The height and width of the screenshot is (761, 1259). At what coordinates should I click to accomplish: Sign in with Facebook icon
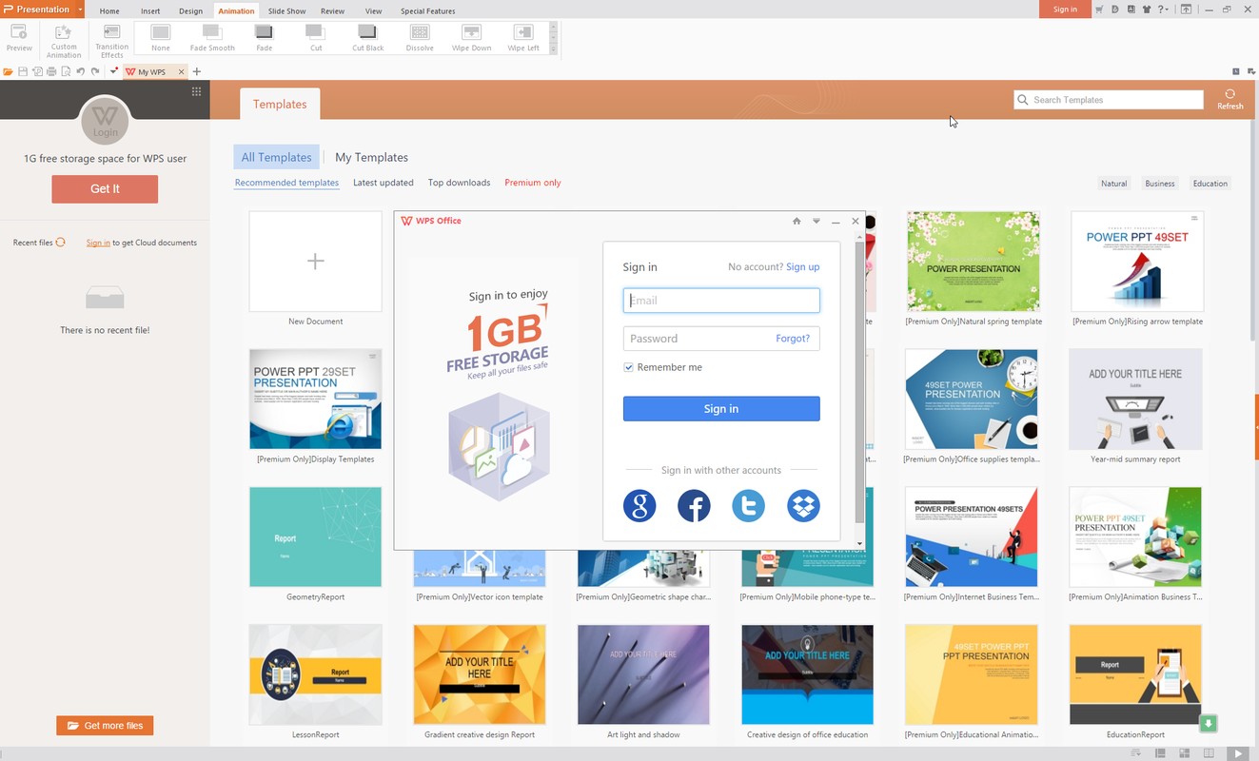pyautogui.click(x=694, y=506)
